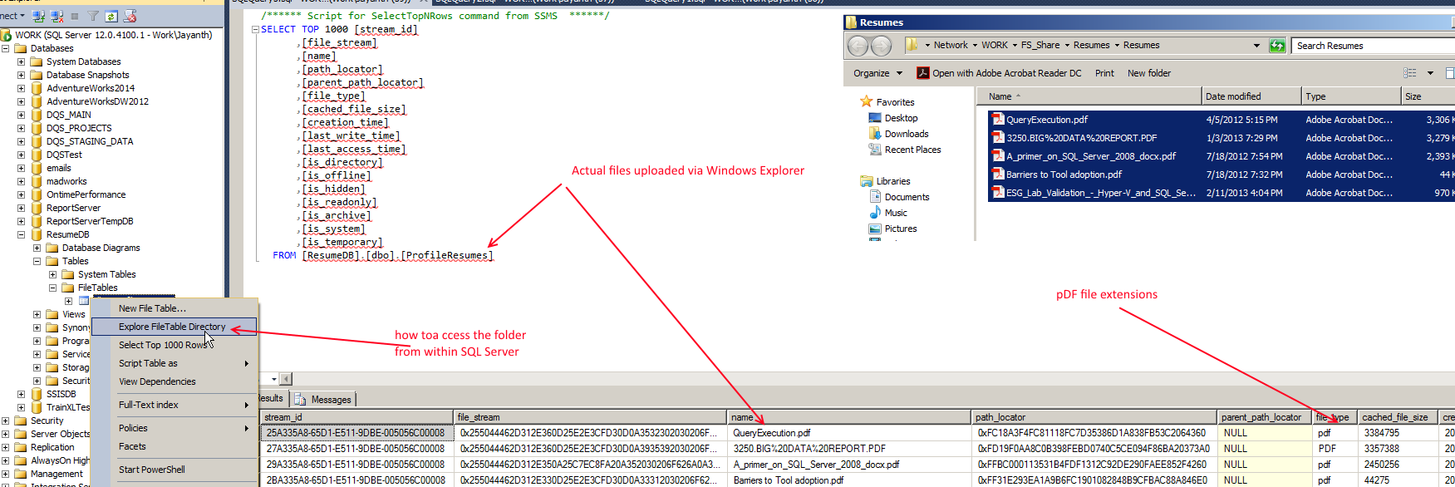Expand DQS_MAIN database node
Screen dimensions: 1455x487
pyautogui.click(x=21, y=115)
